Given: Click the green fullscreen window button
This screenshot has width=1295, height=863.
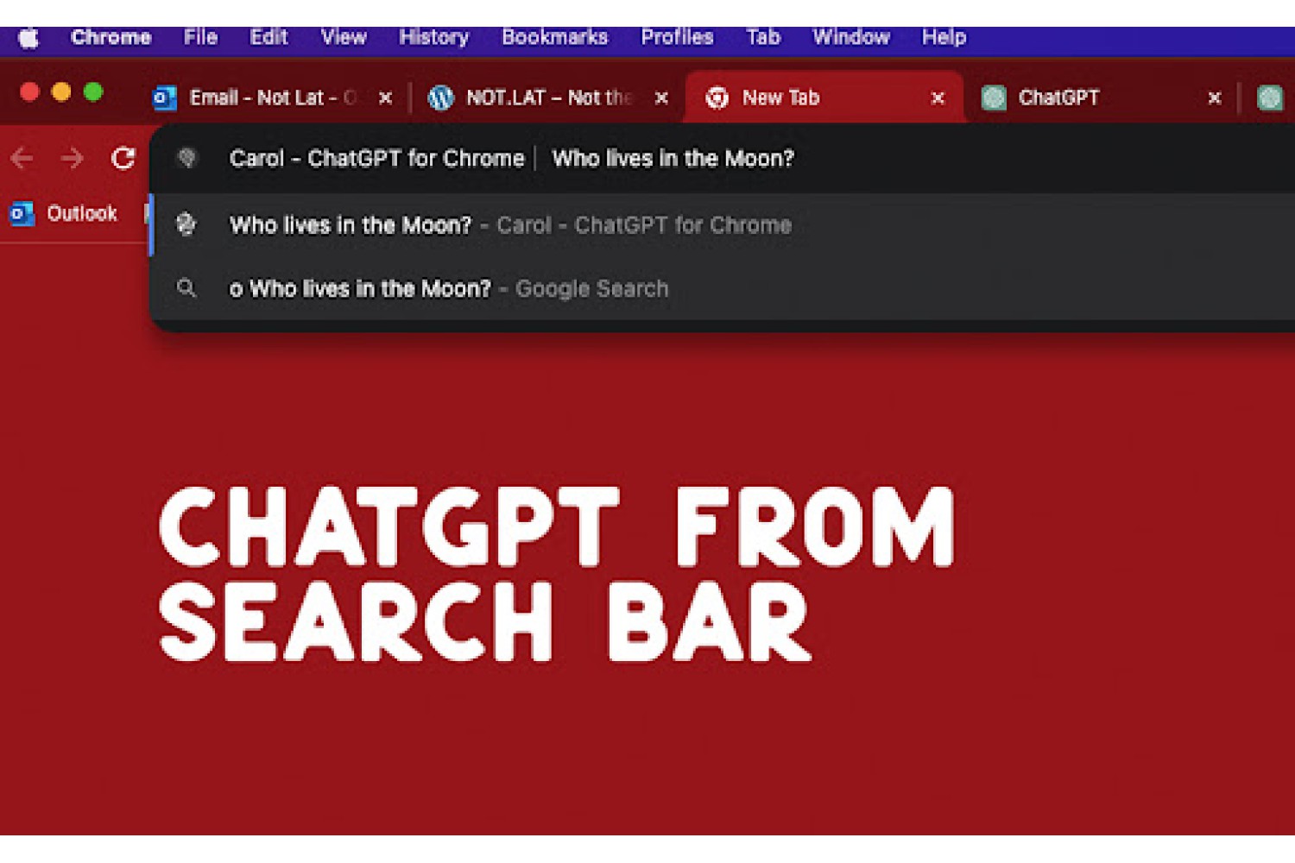Looking at the screenshot, I should [93, 92].
